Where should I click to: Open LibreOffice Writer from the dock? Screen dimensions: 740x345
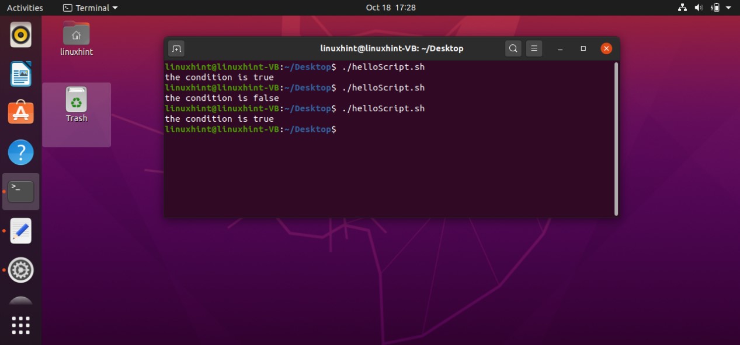click(x=20, y=74)
